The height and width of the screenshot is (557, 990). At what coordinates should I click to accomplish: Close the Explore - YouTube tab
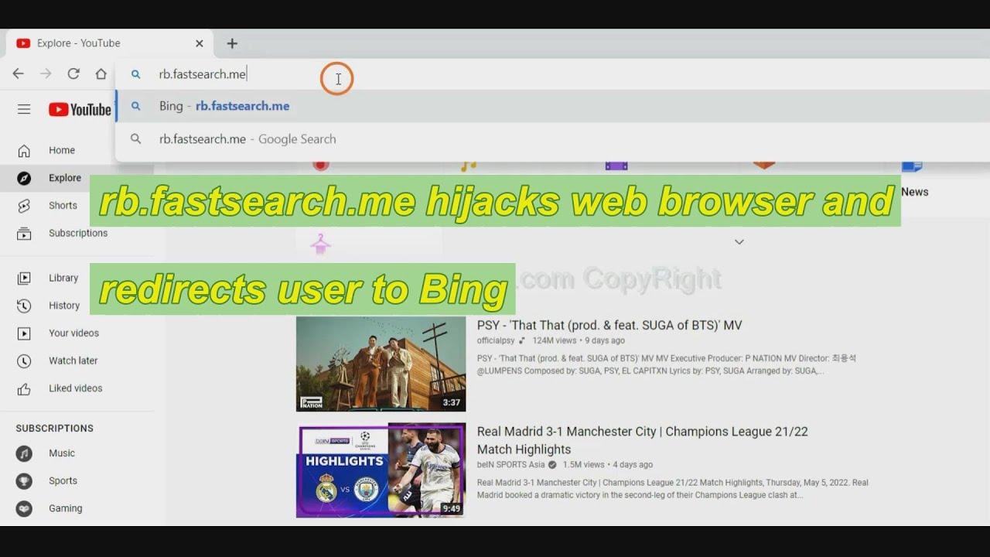point(200,43)
